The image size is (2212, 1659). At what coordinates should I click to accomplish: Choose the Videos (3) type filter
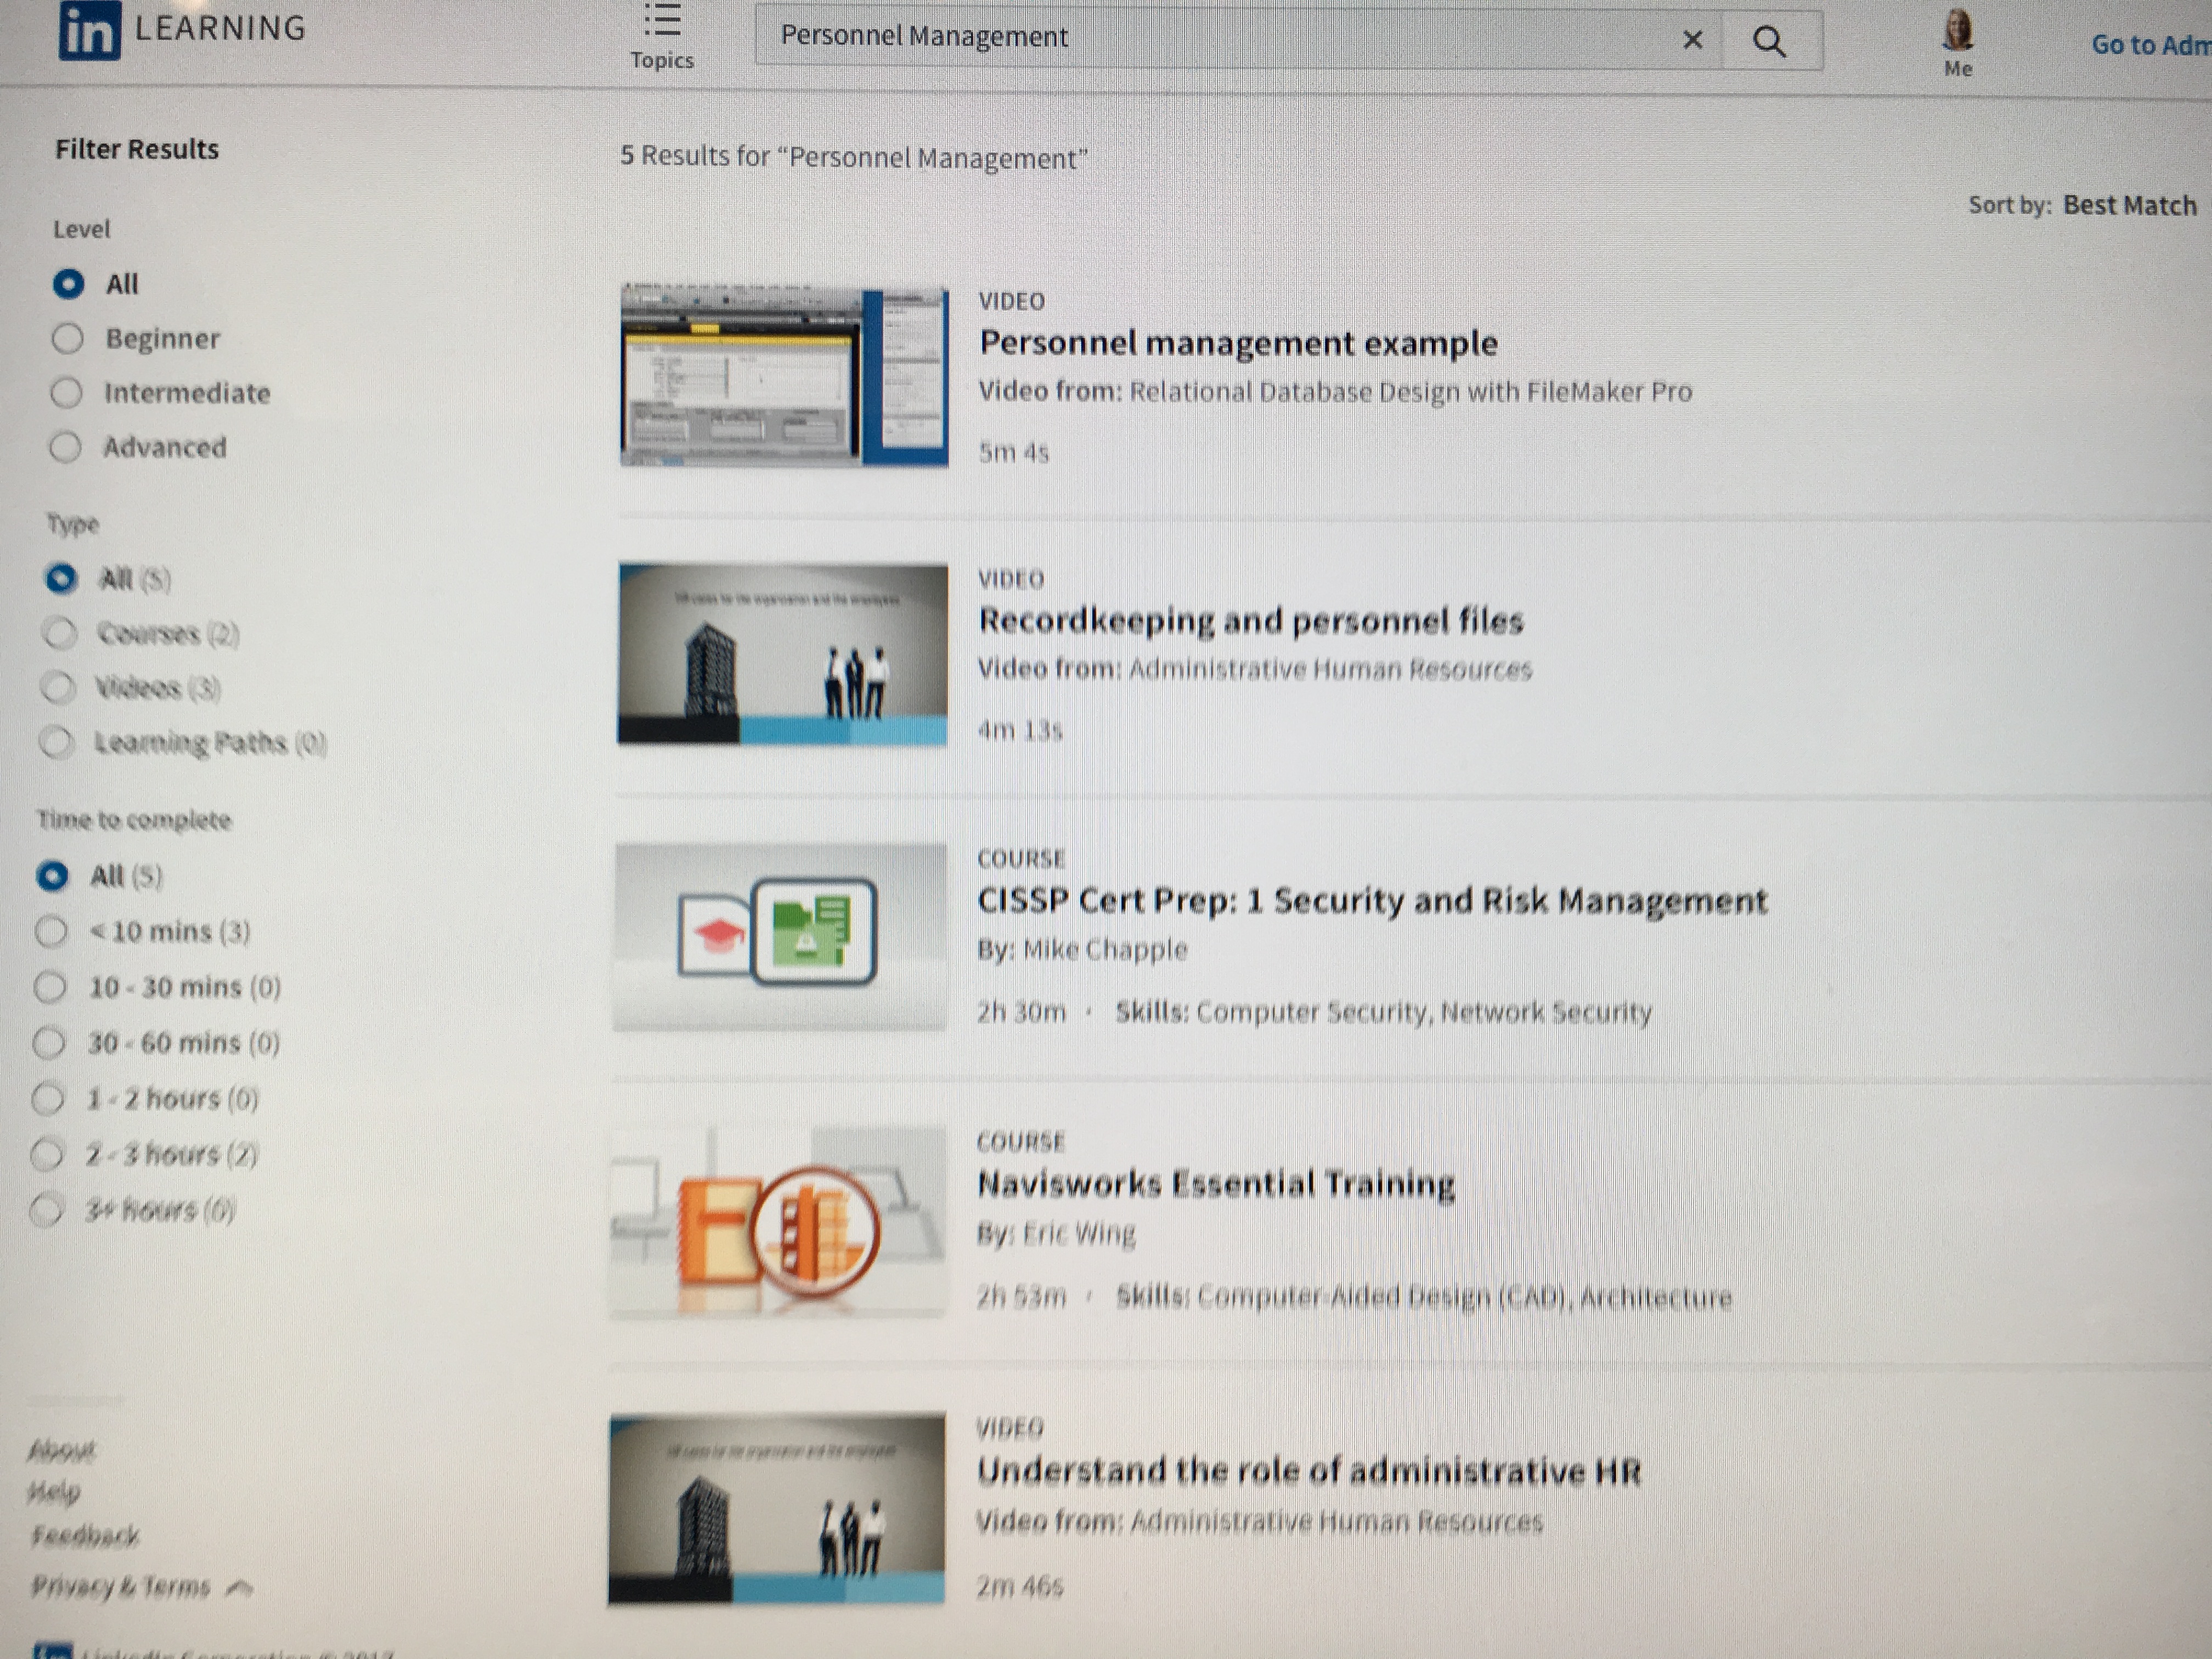58,687
